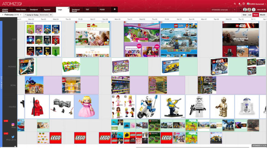Click the first team member avatar

click(245, 10)
